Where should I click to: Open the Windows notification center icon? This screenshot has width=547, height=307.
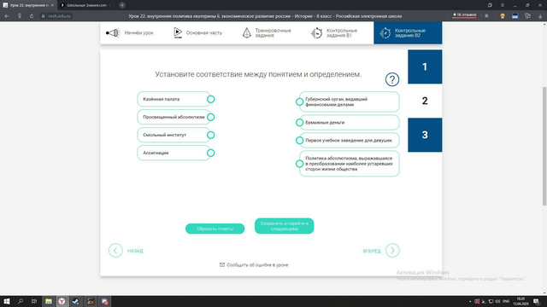537,301
